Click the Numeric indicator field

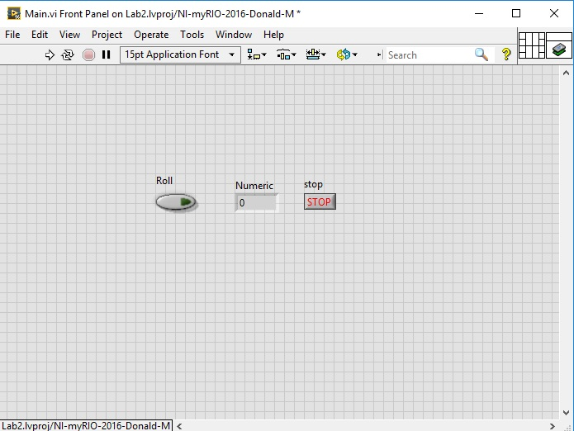[x=256, y=202]
